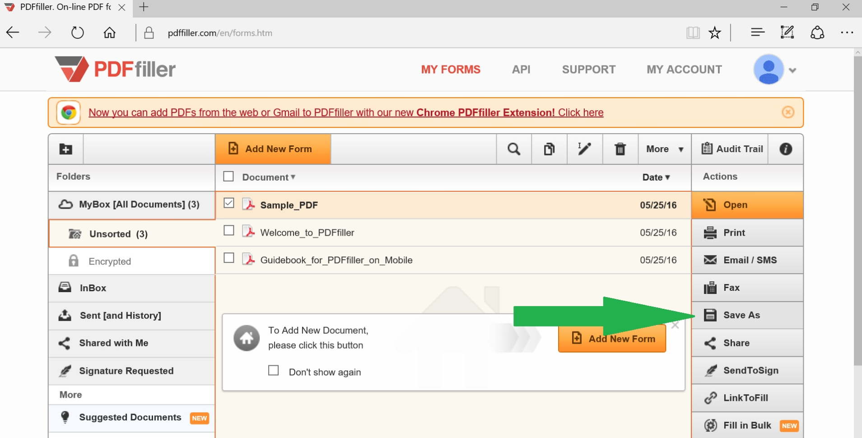
Task: Enable the Don't show again option
Action: 274,370
